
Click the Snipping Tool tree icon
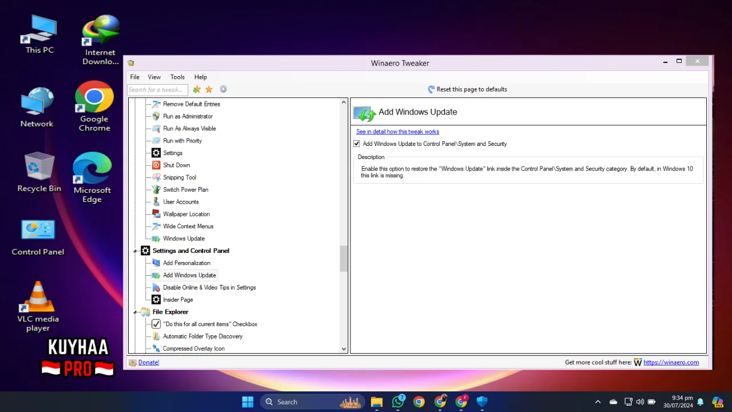pyautogui.click(x=156, y=177)
